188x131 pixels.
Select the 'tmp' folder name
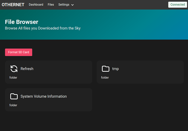[x=116, y=69]
